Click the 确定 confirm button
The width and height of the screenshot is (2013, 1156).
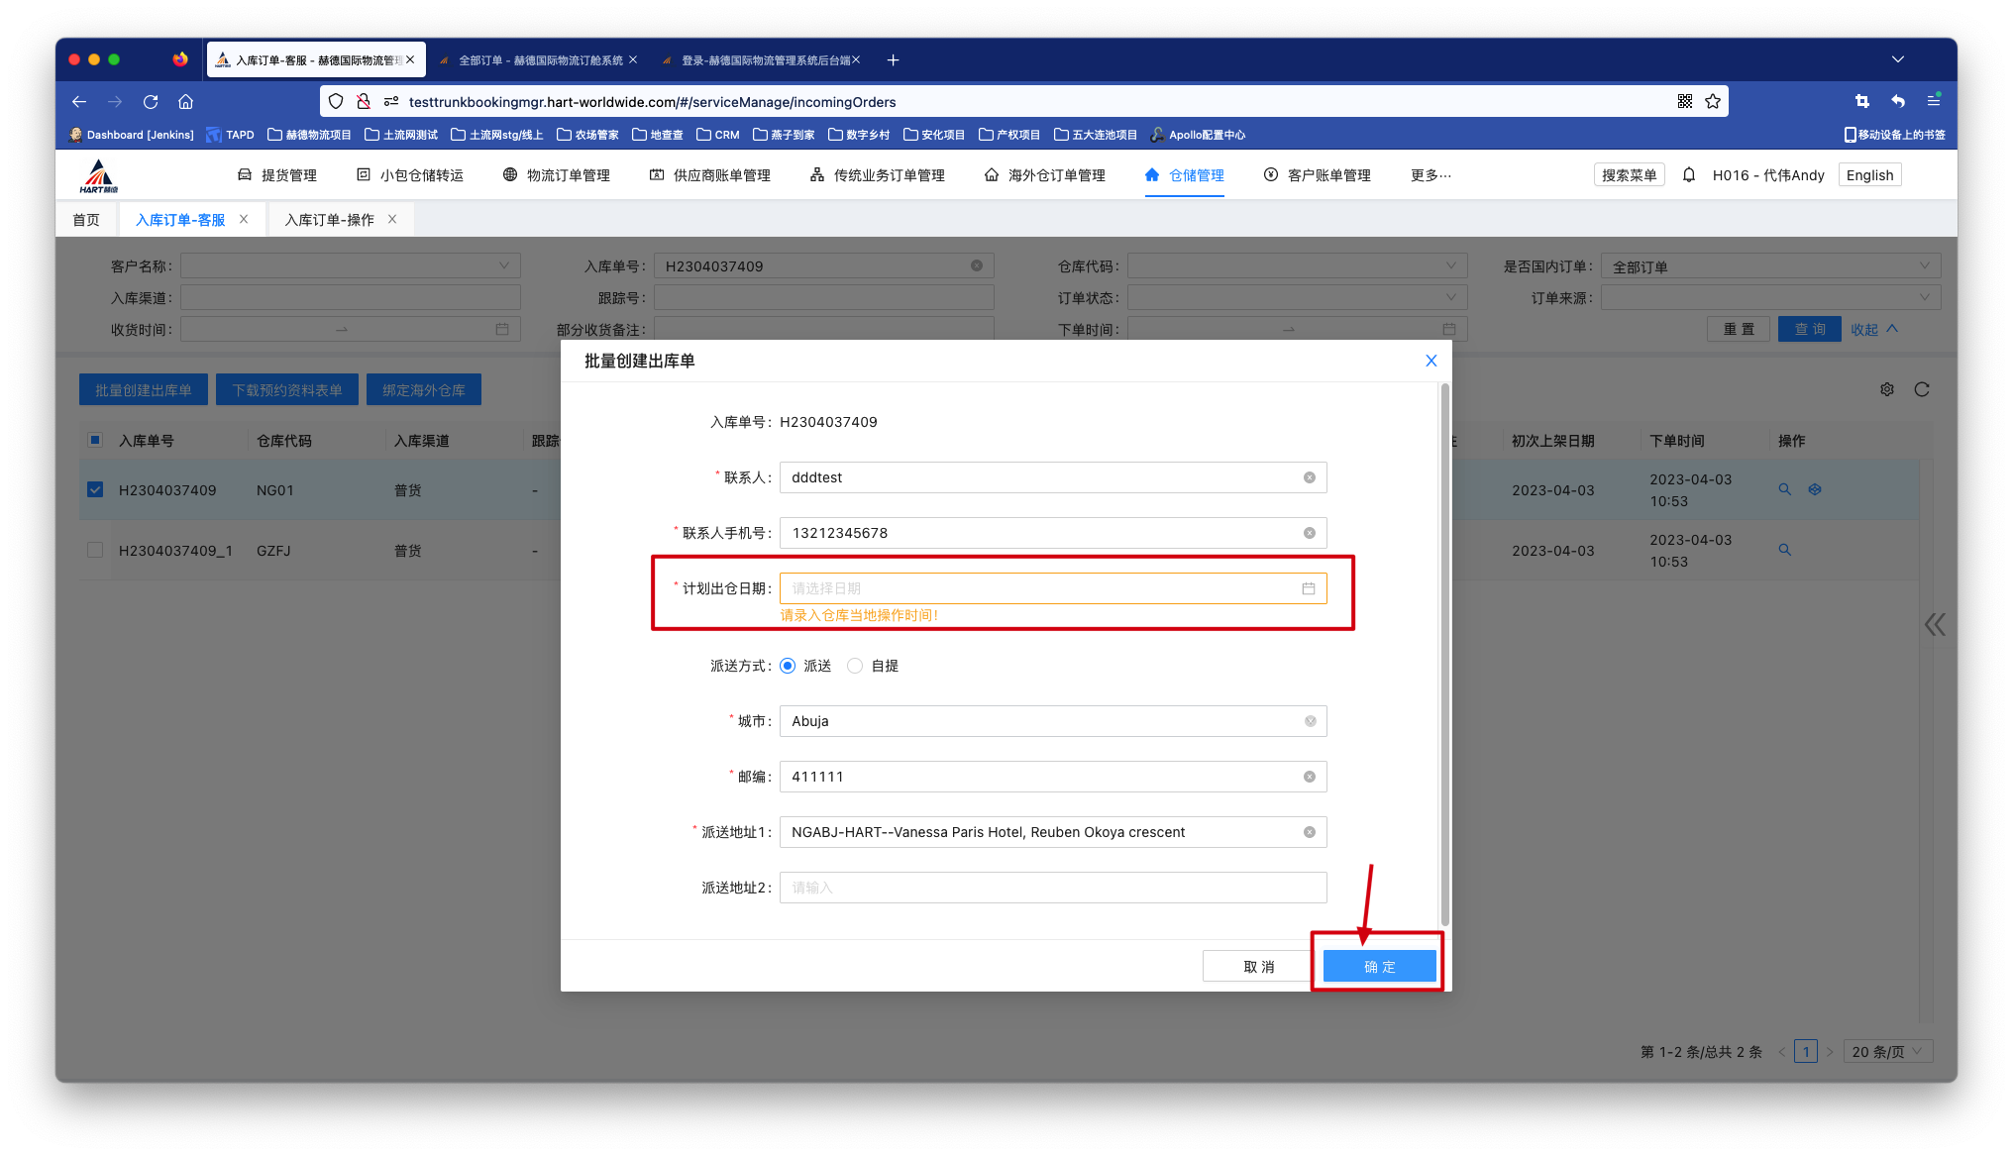click(1379, 967)
